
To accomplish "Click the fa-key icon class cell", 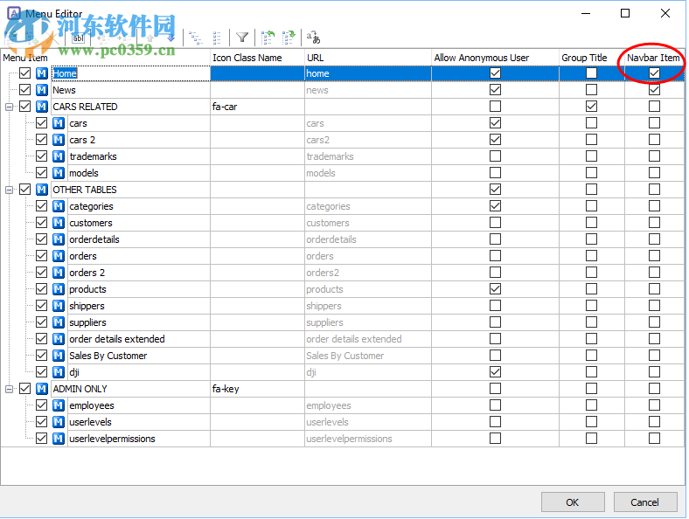I will click(257, 389).
